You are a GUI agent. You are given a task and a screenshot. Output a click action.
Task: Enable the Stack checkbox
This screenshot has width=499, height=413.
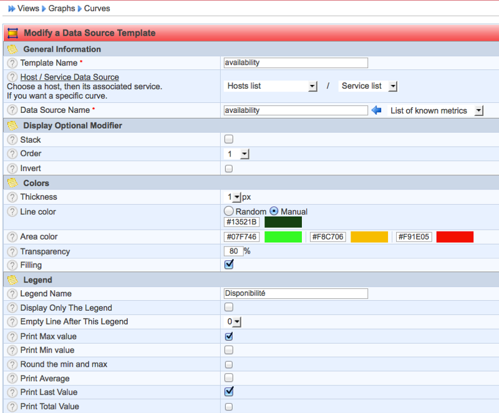tap(229, 140)
